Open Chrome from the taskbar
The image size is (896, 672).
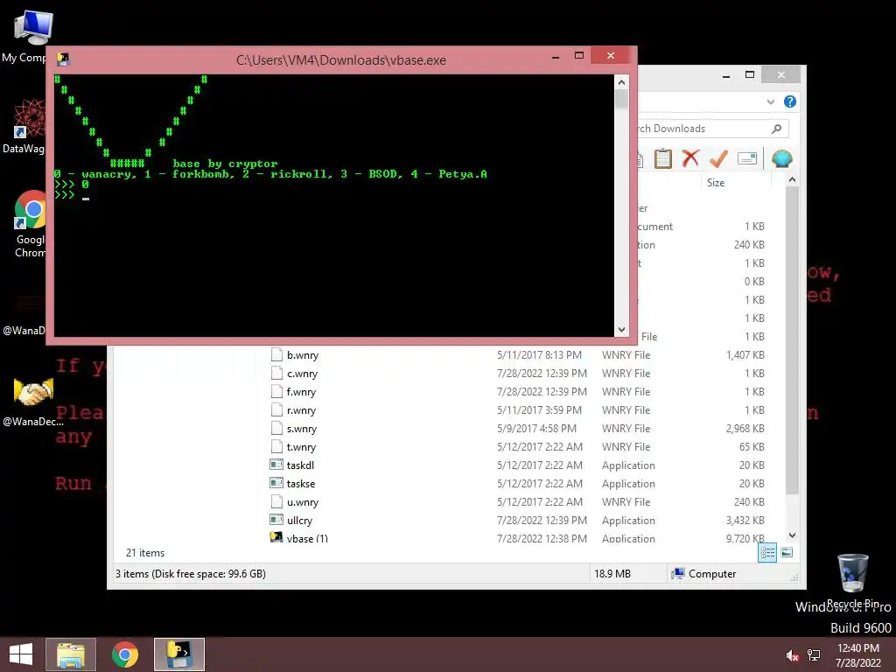tap(125, 654)
